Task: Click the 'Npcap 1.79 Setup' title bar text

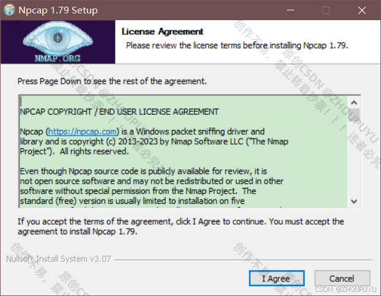Action: point(58,10)
